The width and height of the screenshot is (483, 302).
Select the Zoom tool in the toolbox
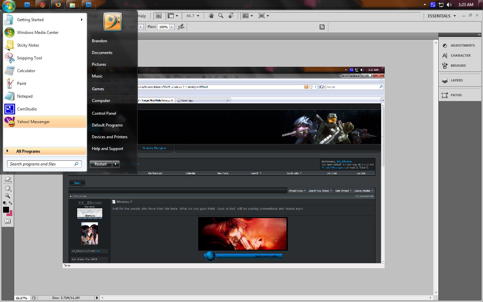pyautogui.click(x=8, y=196)
